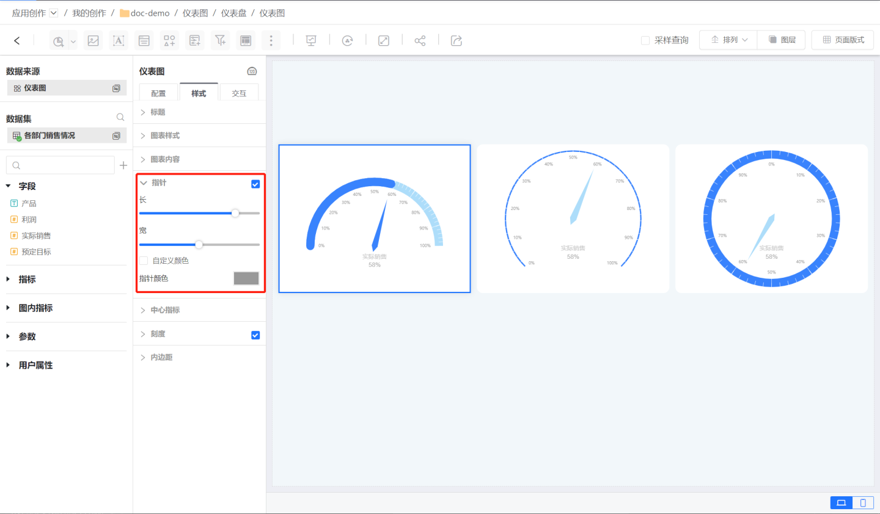880x514 pixels.
Task: Click the fullscreen expand icon
Action: click(384, 41)
